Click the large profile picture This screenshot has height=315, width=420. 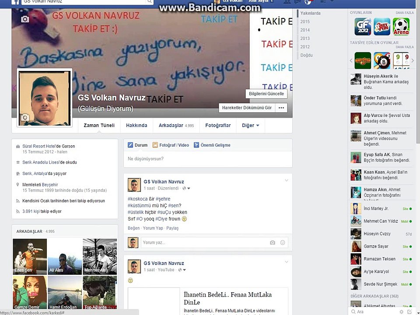pyautogui.click(x=45, y=98)
